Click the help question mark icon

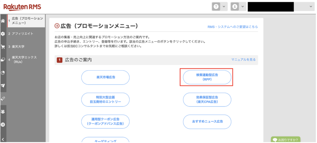216,7
